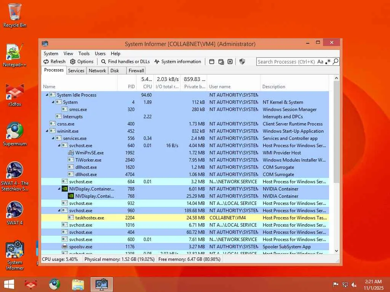The width and height of the screenshot is (390, 292).
Task: Open the Windows Start button
Action: [x=9, y=284]
